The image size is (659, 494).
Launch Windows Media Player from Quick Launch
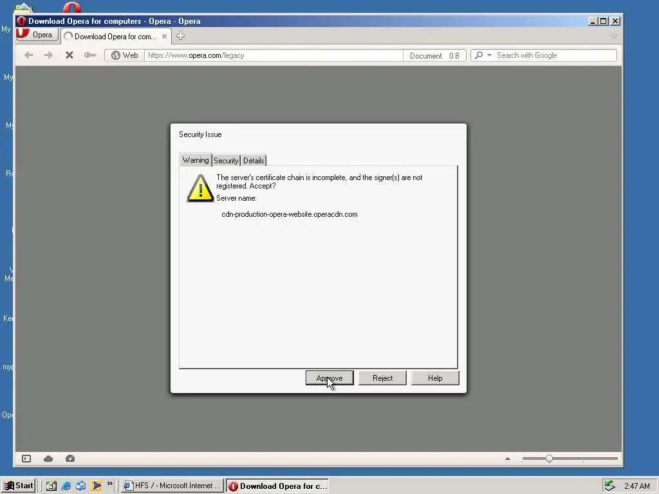96,486
